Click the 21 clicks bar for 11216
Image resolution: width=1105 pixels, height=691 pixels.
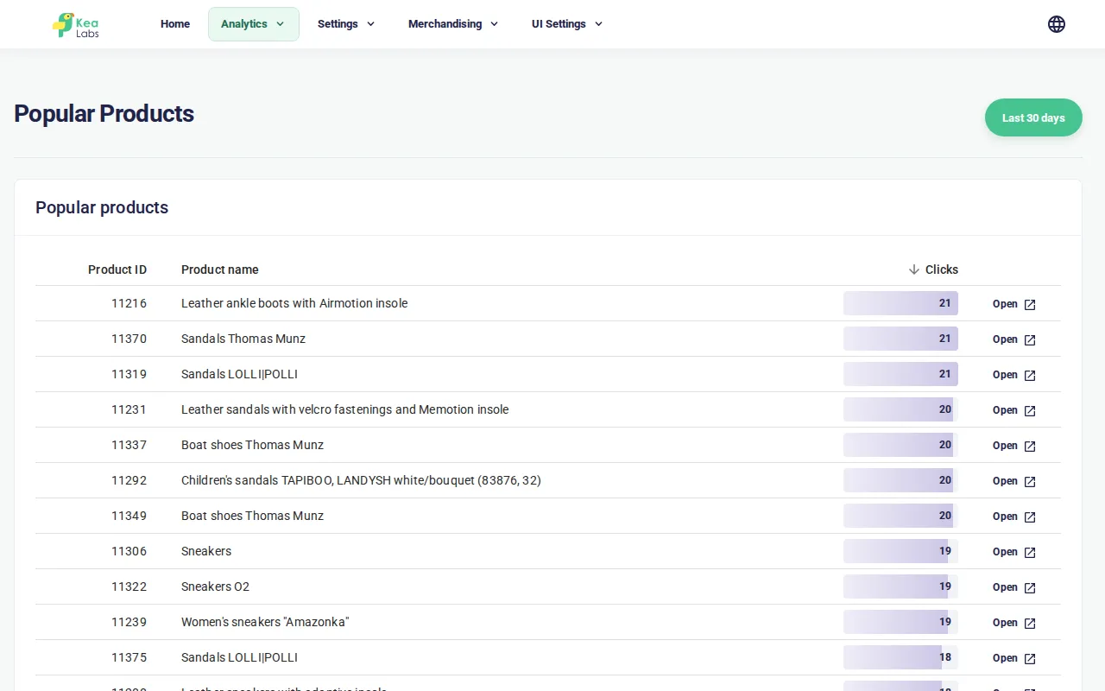(900, 303)
